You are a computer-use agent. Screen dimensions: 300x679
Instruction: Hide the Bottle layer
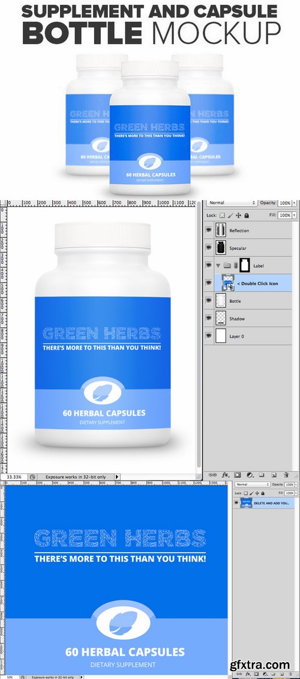208,301
